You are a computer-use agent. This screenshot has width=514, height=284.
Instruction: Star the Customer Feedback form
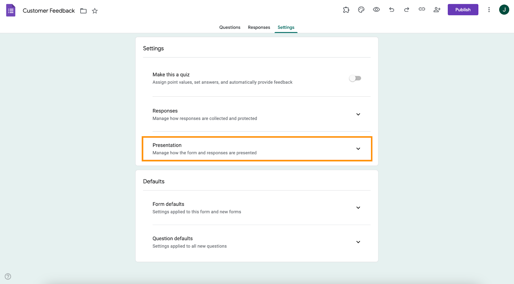[x=95, y=11]
